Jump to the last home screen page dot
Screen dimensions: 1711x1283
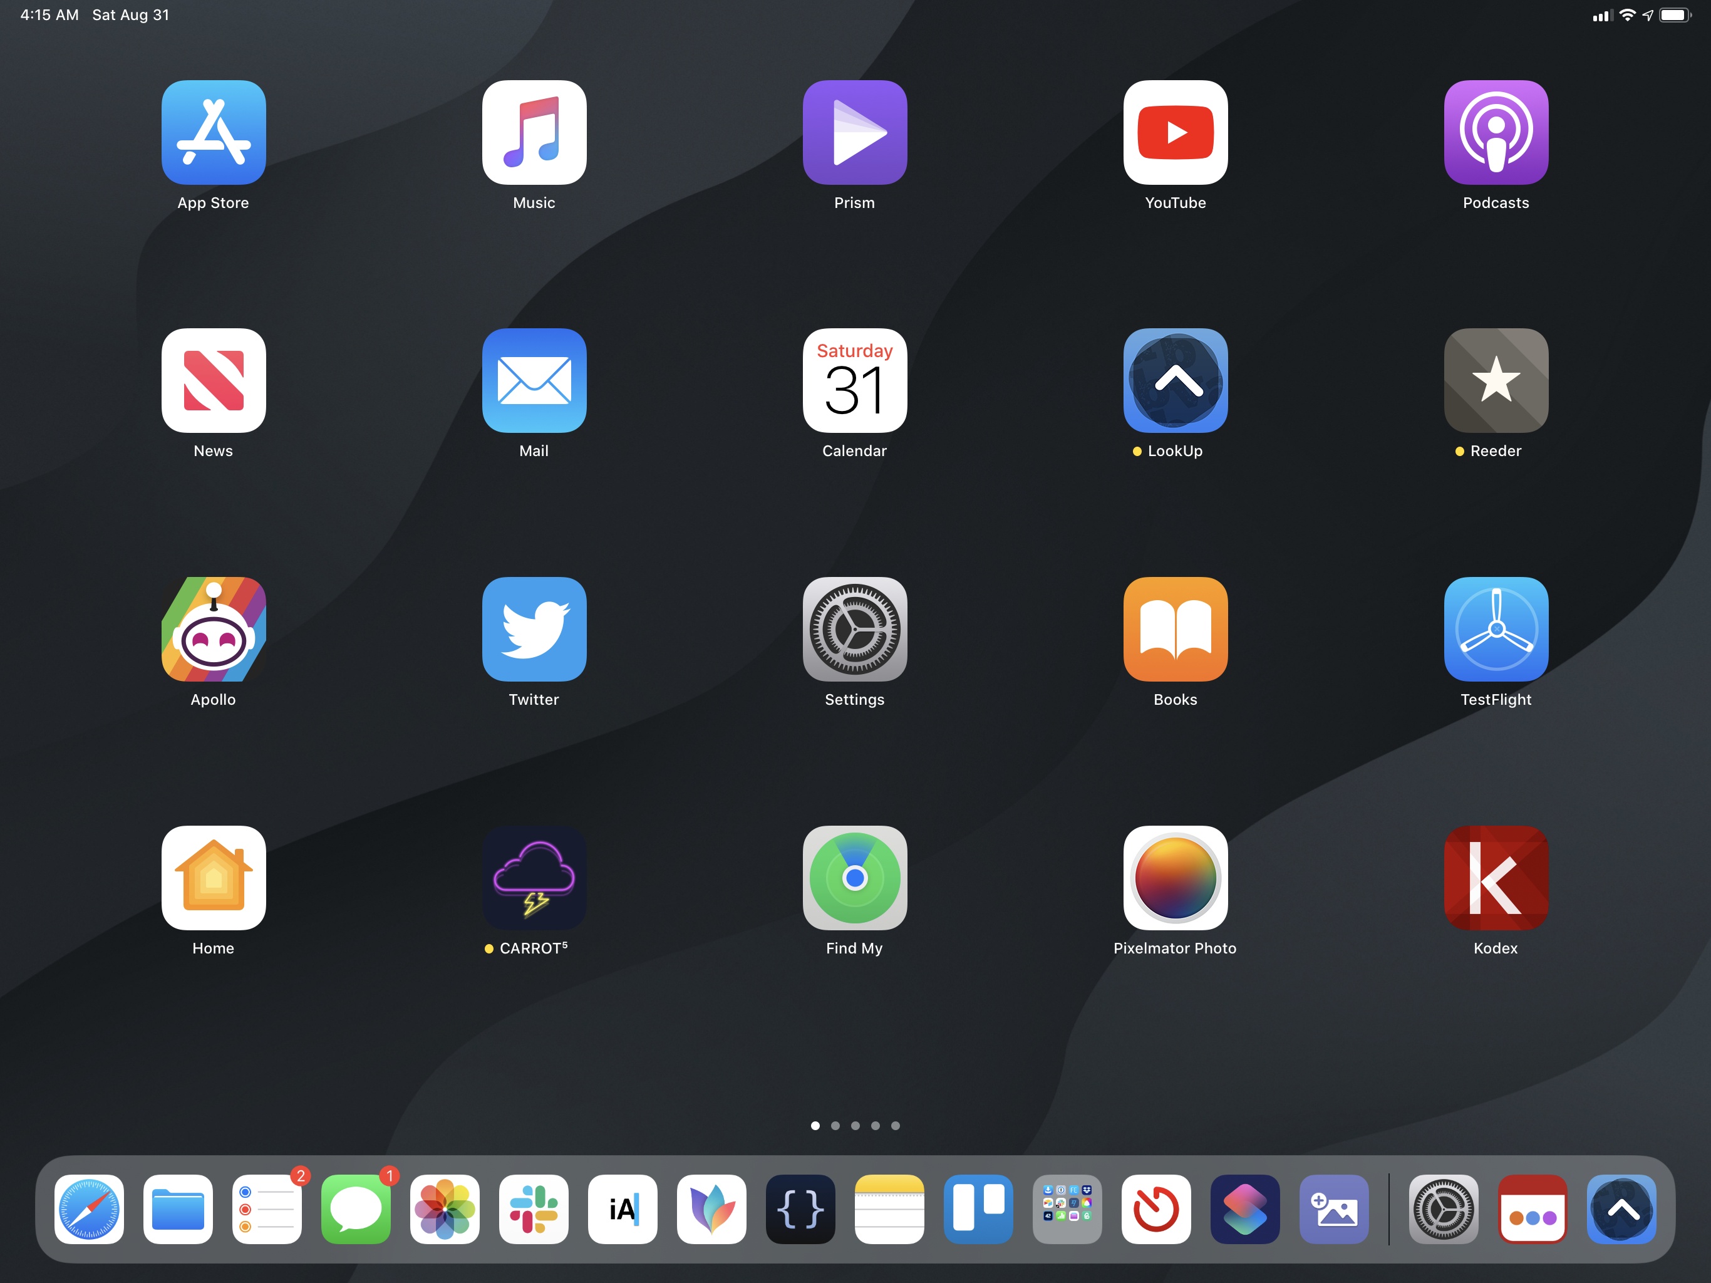coord(896,1126)
